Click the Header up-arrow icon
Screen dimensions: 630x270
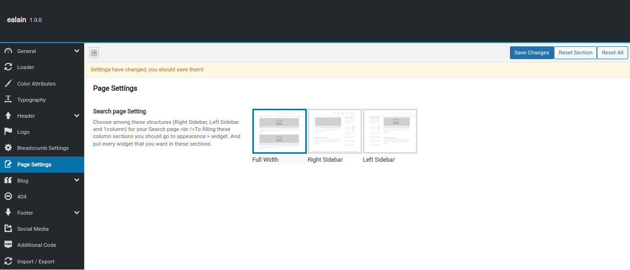(x=8, y=116)
